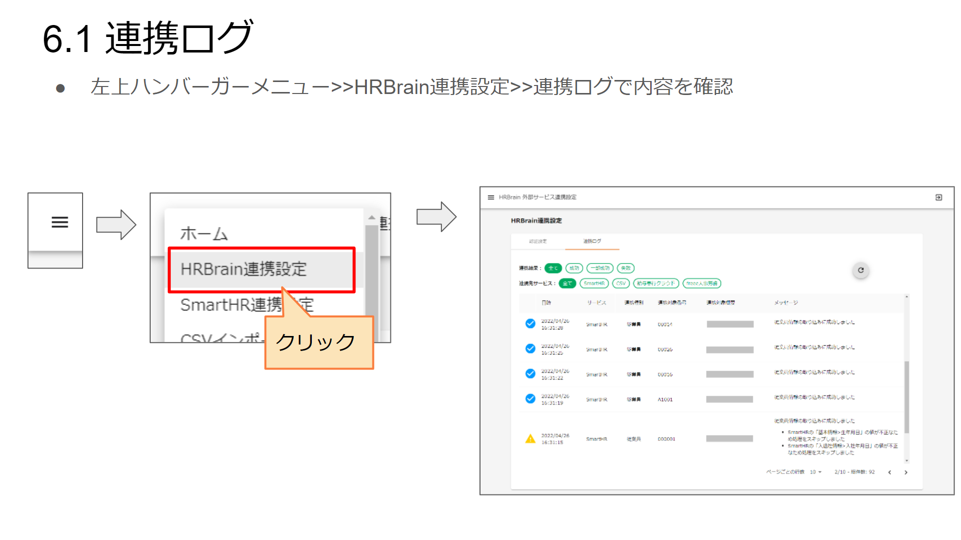Select SmartHR連携設定 in the menu
Viewport: 961px width, 540px height.
point(246,304)
